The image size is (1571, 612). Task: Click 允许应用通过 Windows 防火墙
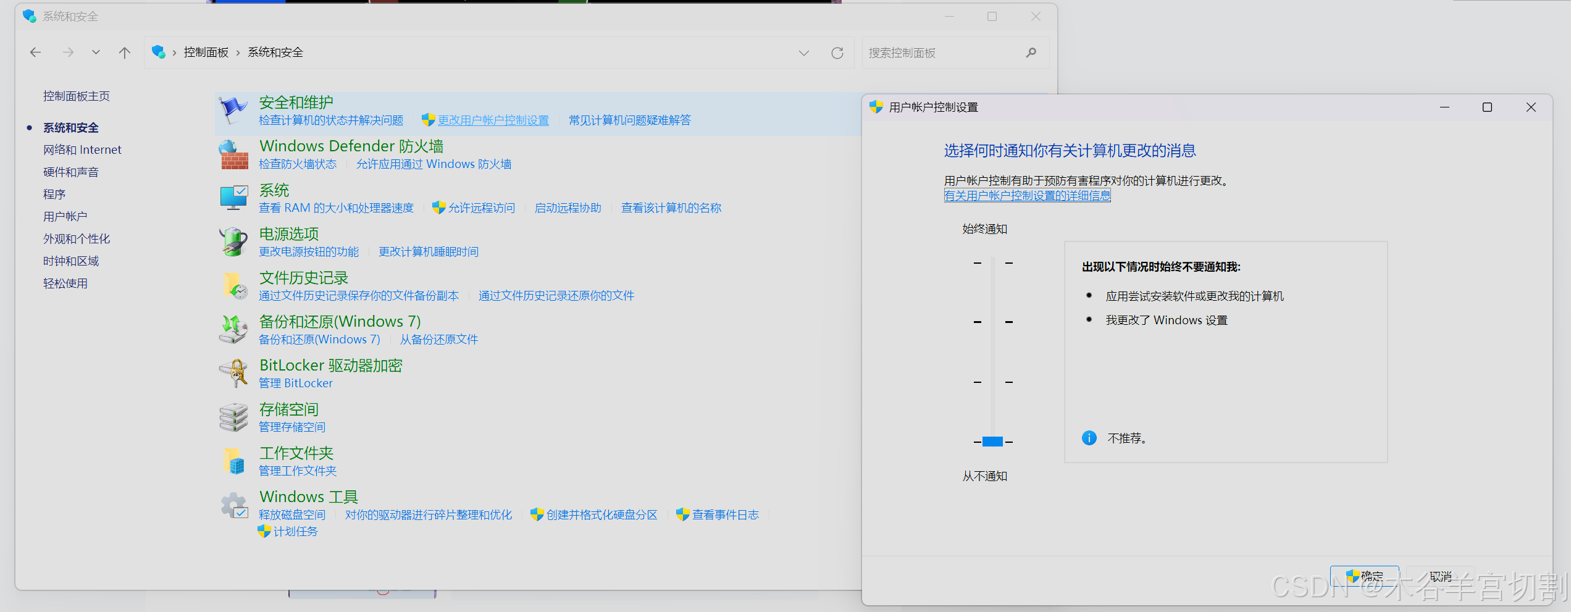pos(434,164)
